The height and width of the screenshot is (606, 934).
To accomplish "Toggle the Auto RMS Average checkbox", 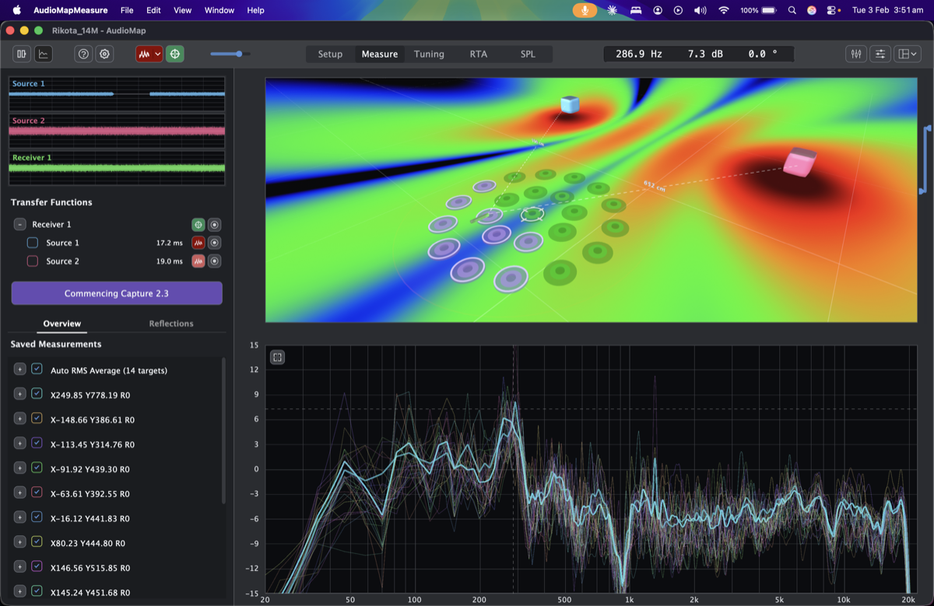I will coord(37,370).
